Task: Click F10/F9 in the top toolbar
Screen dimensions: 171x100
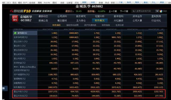Action: pos(47,3)
